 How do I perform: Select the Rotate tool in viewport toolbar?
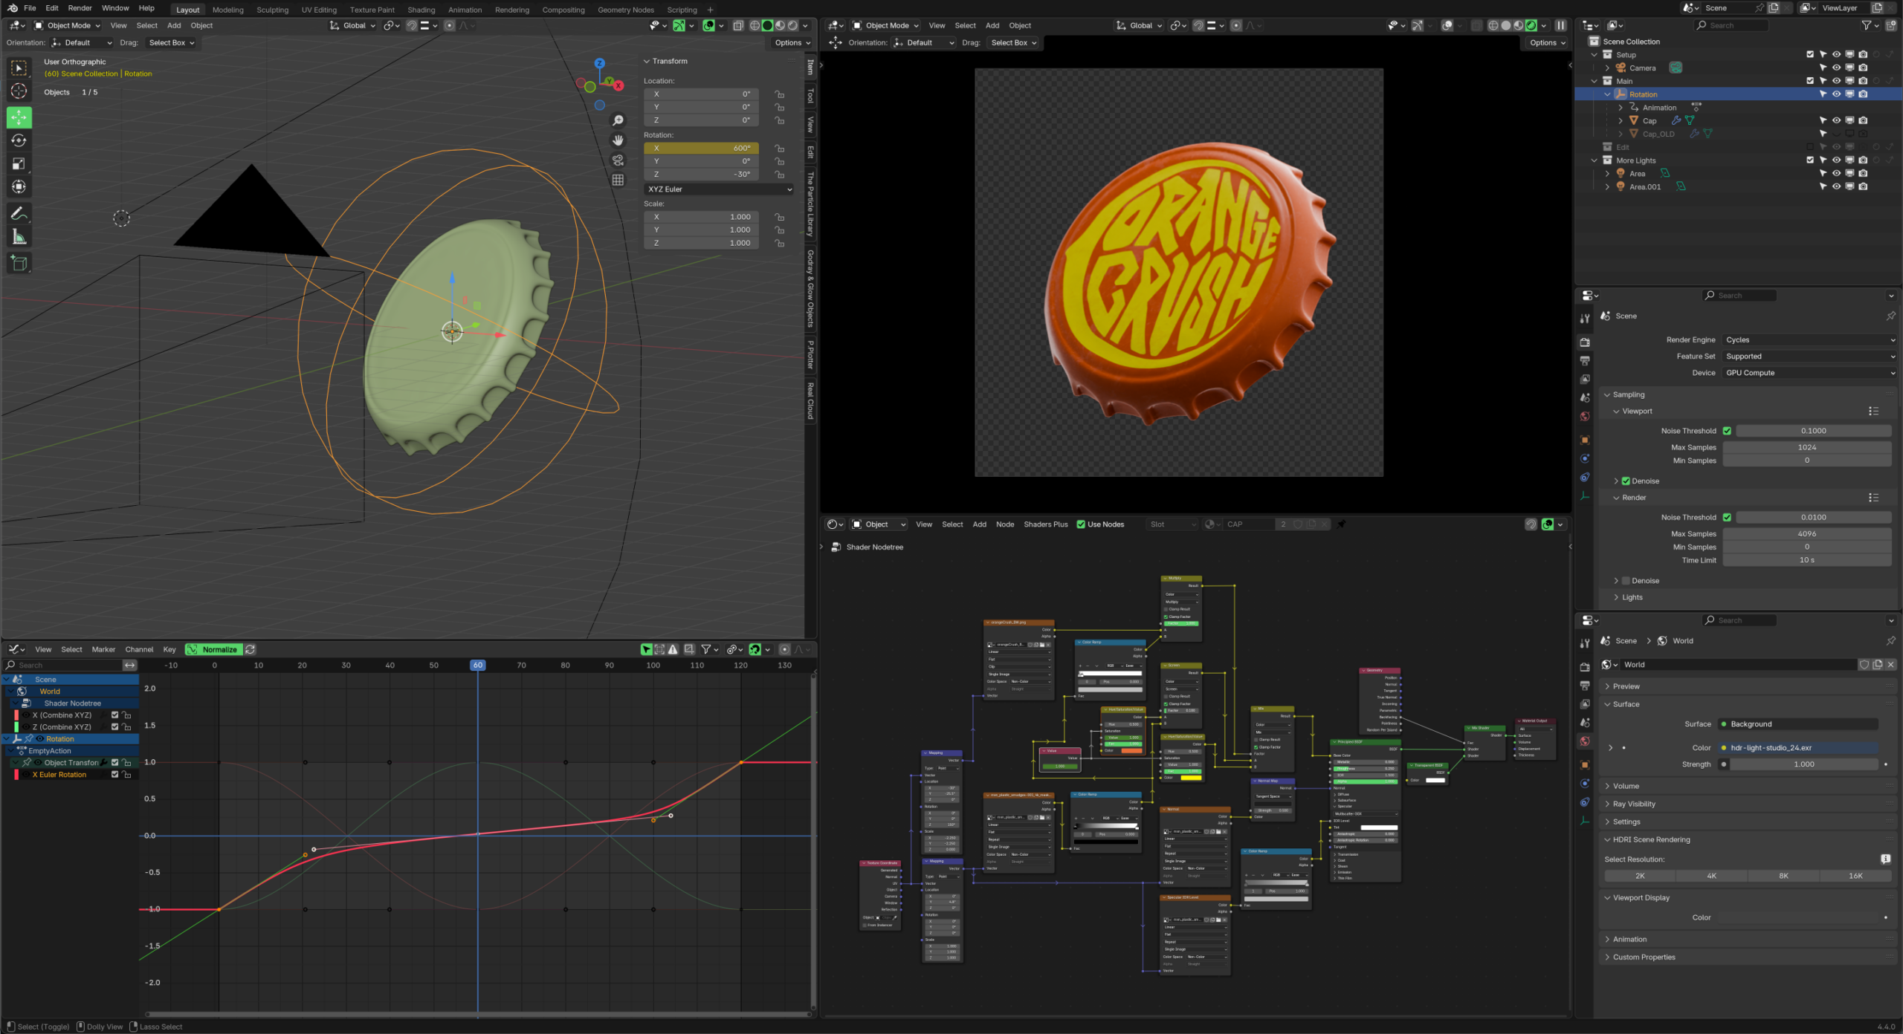pos(19,141)
